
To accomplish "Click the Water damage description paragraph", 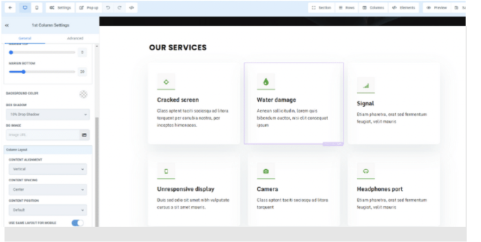I will [x=292, y=118].
